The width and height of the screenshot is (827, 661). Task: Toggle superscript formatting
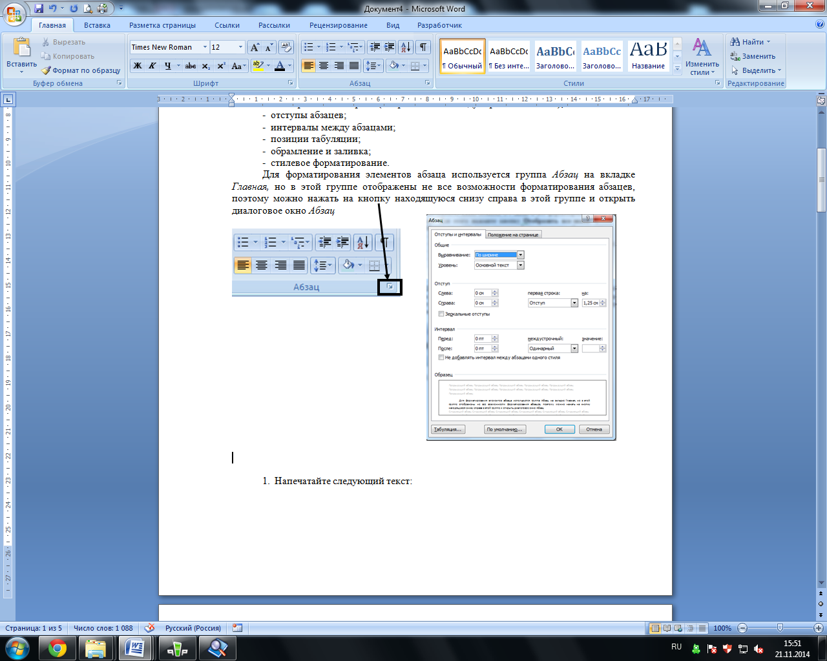coord(221,66)
